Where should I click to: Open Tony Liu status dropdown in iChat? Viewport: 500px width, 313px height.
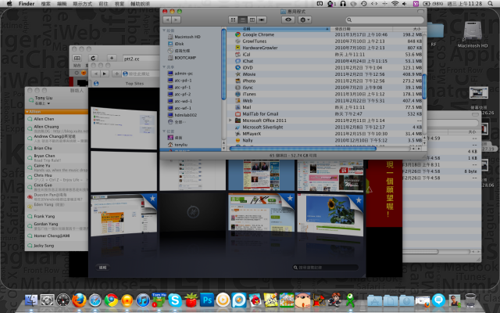42,103
